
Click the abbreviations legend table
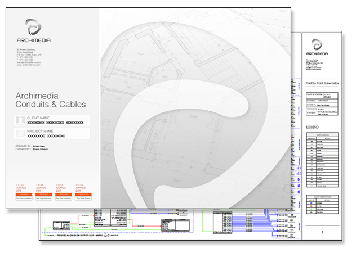click(x=322, y=160)
